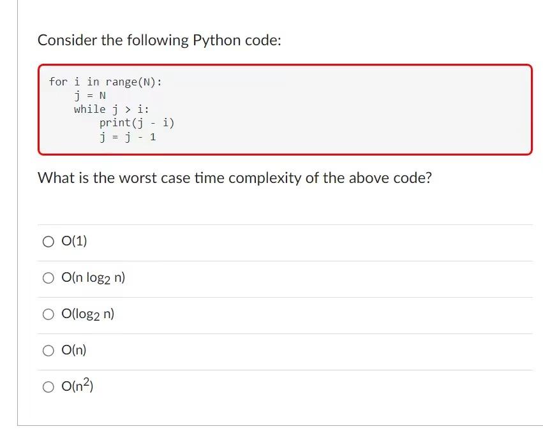Choose the O(n log2 n) radio circle
This screenshot has width=543, height=445.
pos(48,278)
